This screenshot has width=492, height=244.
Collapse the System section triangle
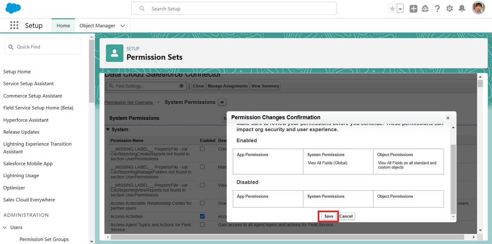click(x=108, y=130)
